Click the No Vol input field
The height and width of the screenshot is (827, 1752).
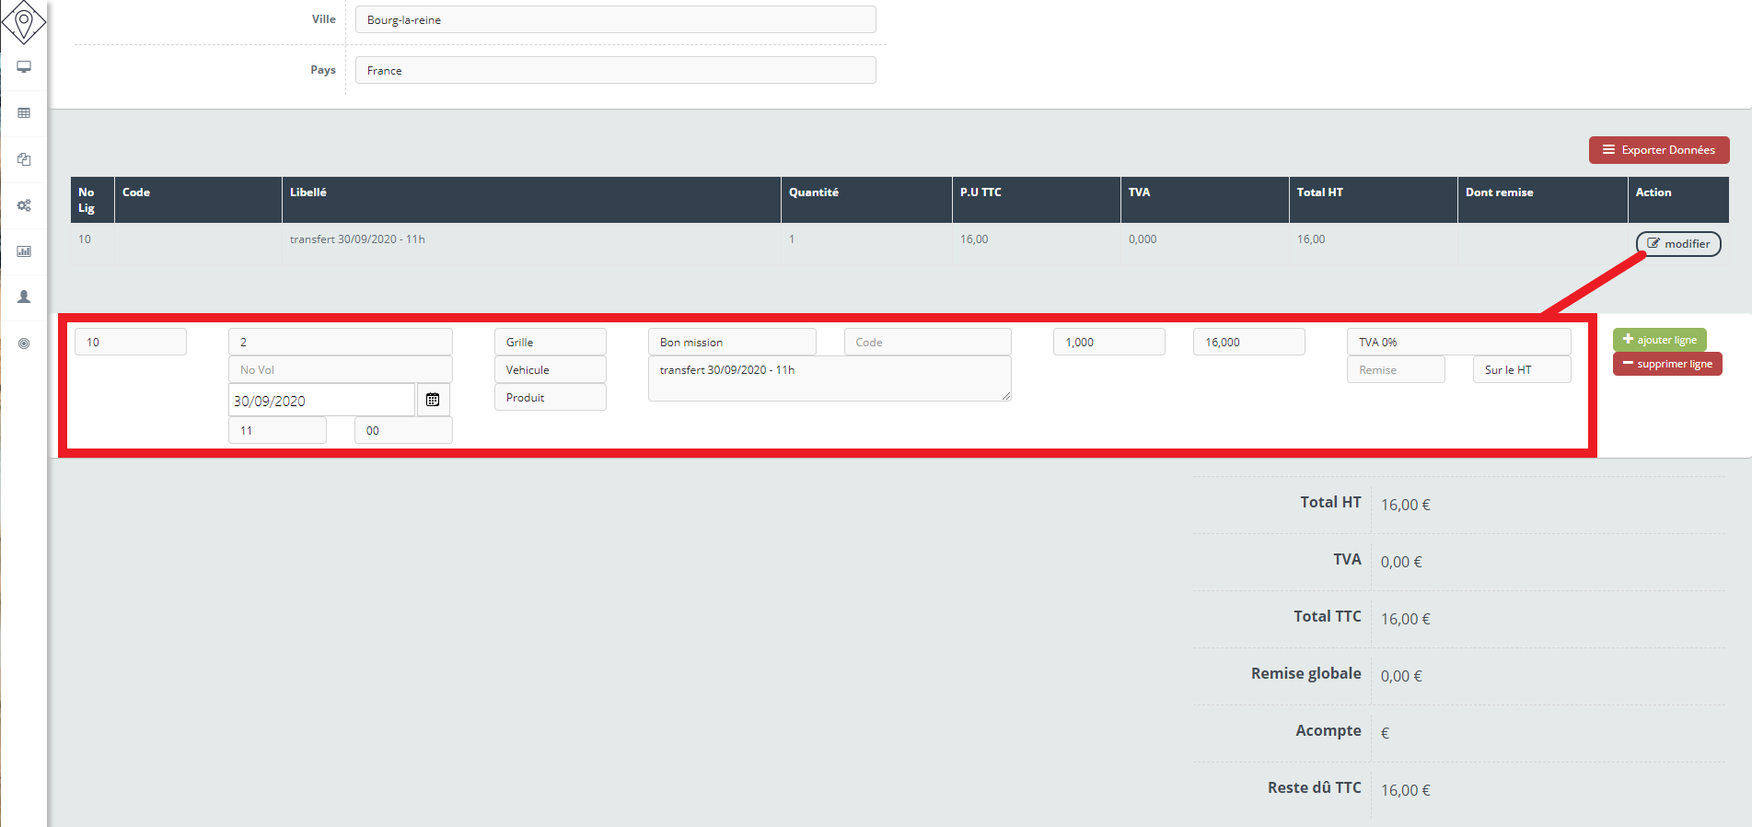pyautogui.click(x=340, y=369)
